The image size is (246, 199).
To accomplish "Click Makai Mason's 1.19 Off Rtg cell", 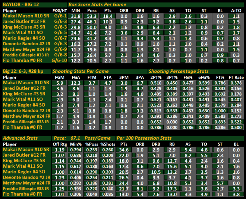I will click(60, 150).
